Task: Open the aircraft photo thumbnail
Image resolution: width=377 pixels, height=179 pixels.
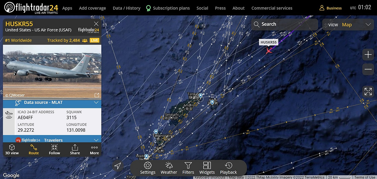Action: coord(52,71)
